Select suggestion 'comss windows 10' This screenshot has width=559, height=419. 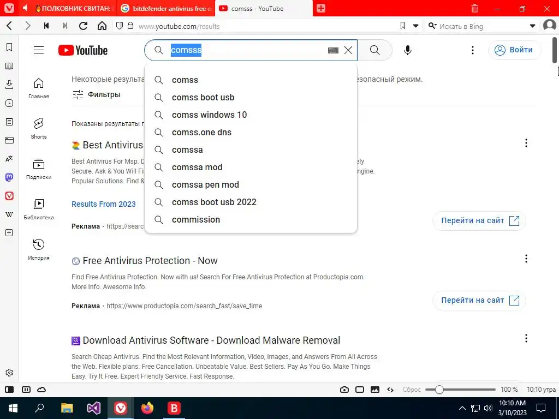click(251, 115)
